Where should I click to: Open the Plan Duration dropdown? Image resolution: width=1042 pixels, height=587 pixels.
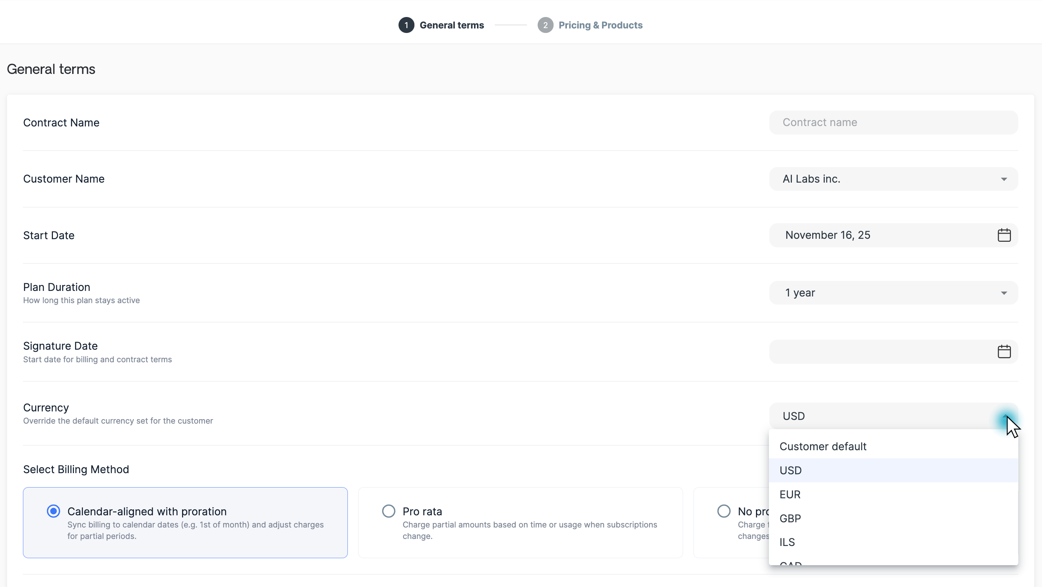coord(893,293)
